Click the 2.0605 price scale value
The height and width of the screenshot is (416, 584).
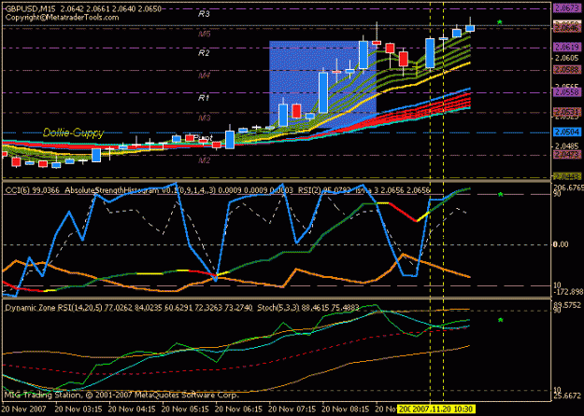[x=566, y=59]
